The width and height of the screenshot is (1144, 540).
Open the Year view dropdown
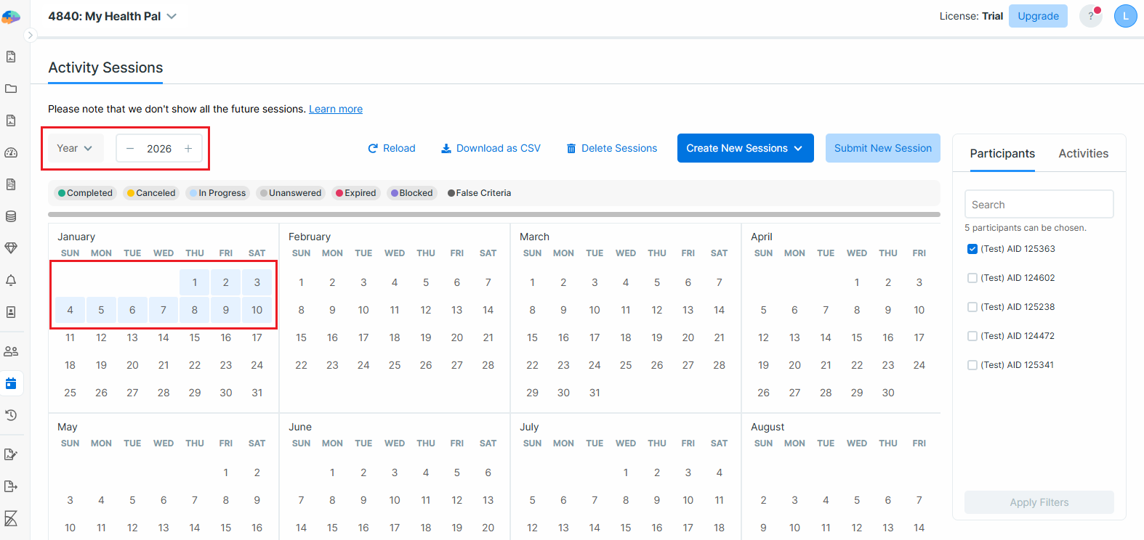click(x=75, y=148)
